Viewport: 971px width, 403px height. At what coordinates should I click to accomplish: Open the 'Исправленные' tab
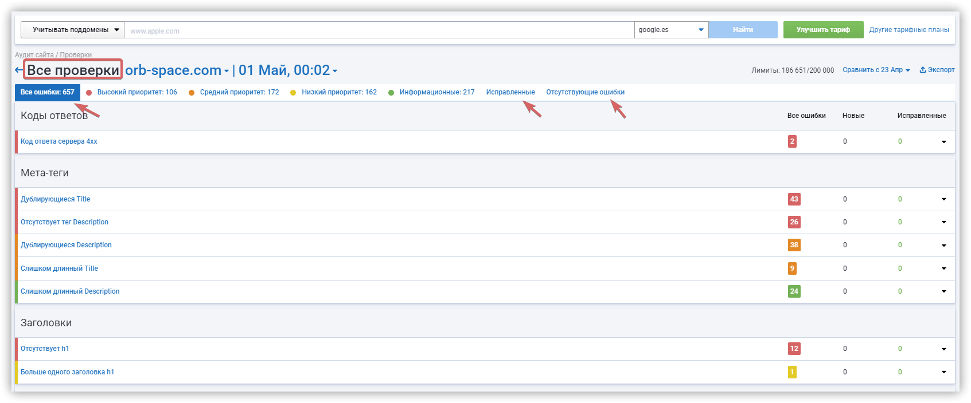coord(510,92)
